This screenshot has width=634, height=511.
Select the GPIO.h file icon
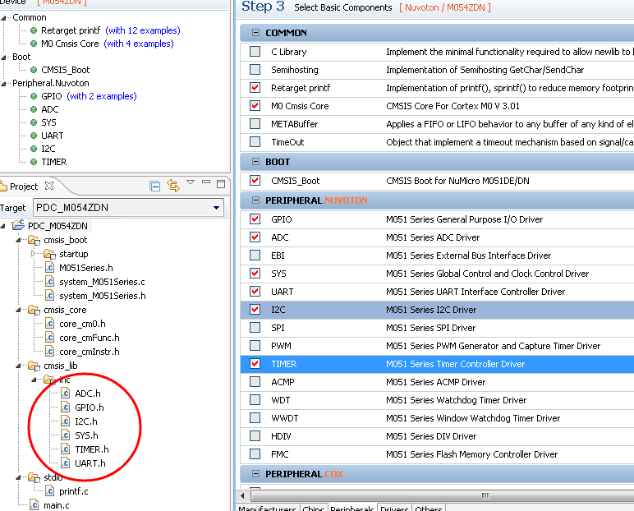click(65, 407)
